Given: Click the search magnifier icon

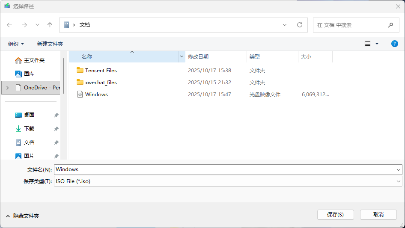Looking at the screenshot, I should tap(390, 25).
